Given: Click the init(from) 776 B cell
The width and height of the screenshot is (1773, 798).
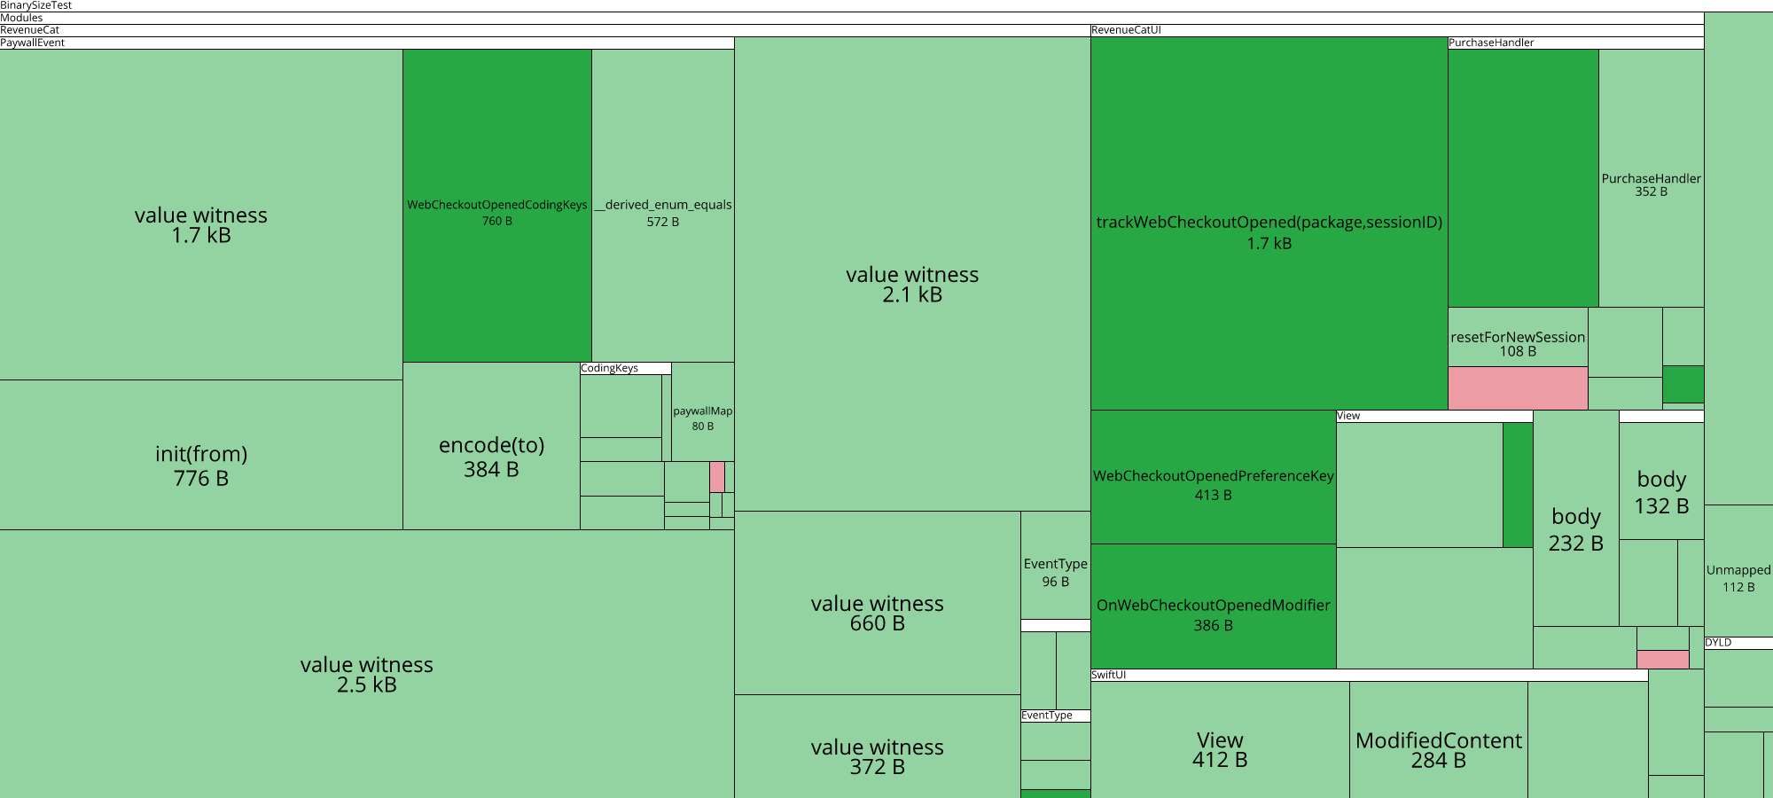Looking at the screenshot, I should 201,455.
